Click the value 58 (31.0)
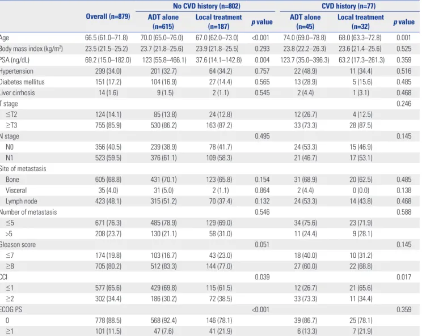Viewport: 422px width, 336px height. pos(221,233)
